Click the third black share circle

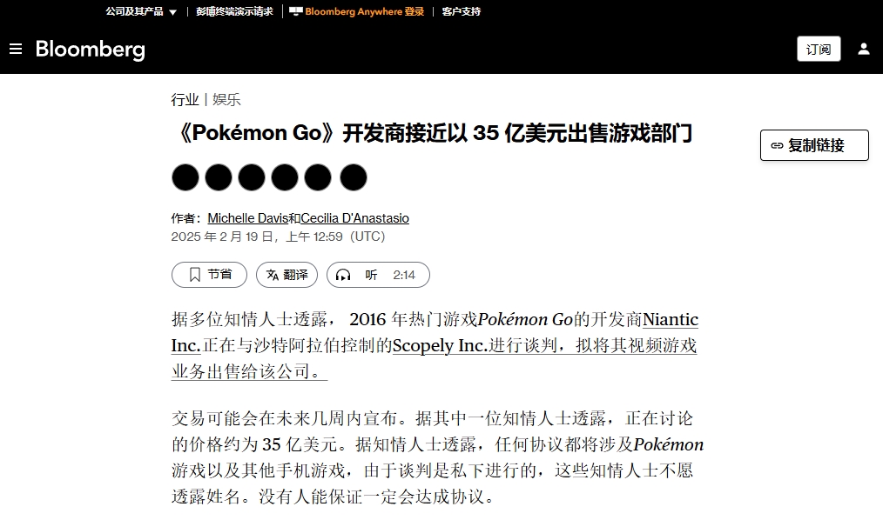pyautogui.click(x=252, y=177)
